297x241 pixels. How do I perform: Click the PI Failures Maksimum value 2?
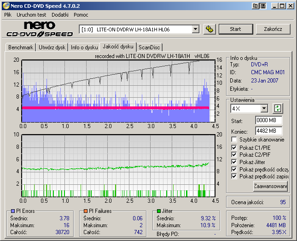(x=141, y=225)
